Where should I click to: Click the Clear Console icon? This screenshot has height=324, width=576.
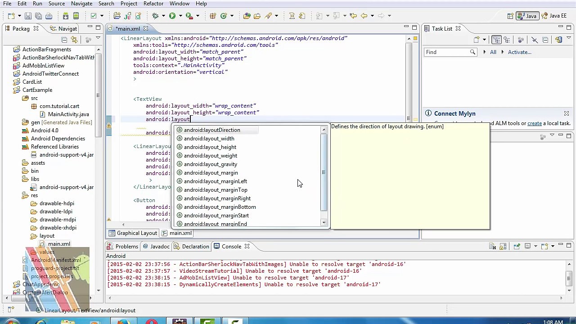point(492,246)
